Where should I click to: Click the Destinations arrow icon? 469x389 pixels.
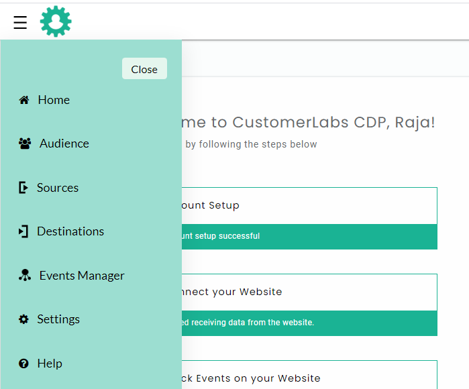23,231
